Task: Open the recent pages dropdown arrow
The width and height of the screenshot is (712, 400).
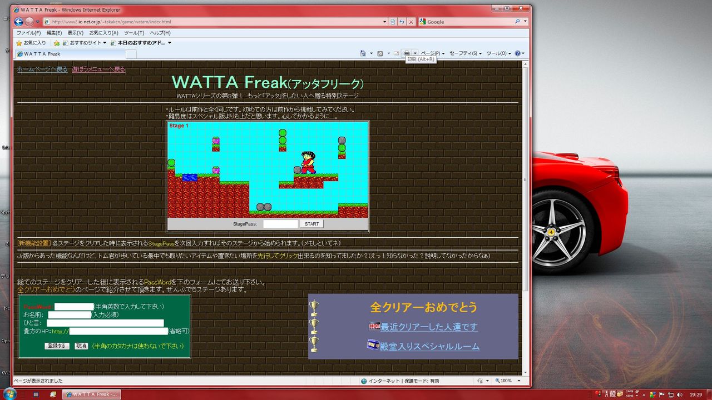Action: (x=38, y=22)
